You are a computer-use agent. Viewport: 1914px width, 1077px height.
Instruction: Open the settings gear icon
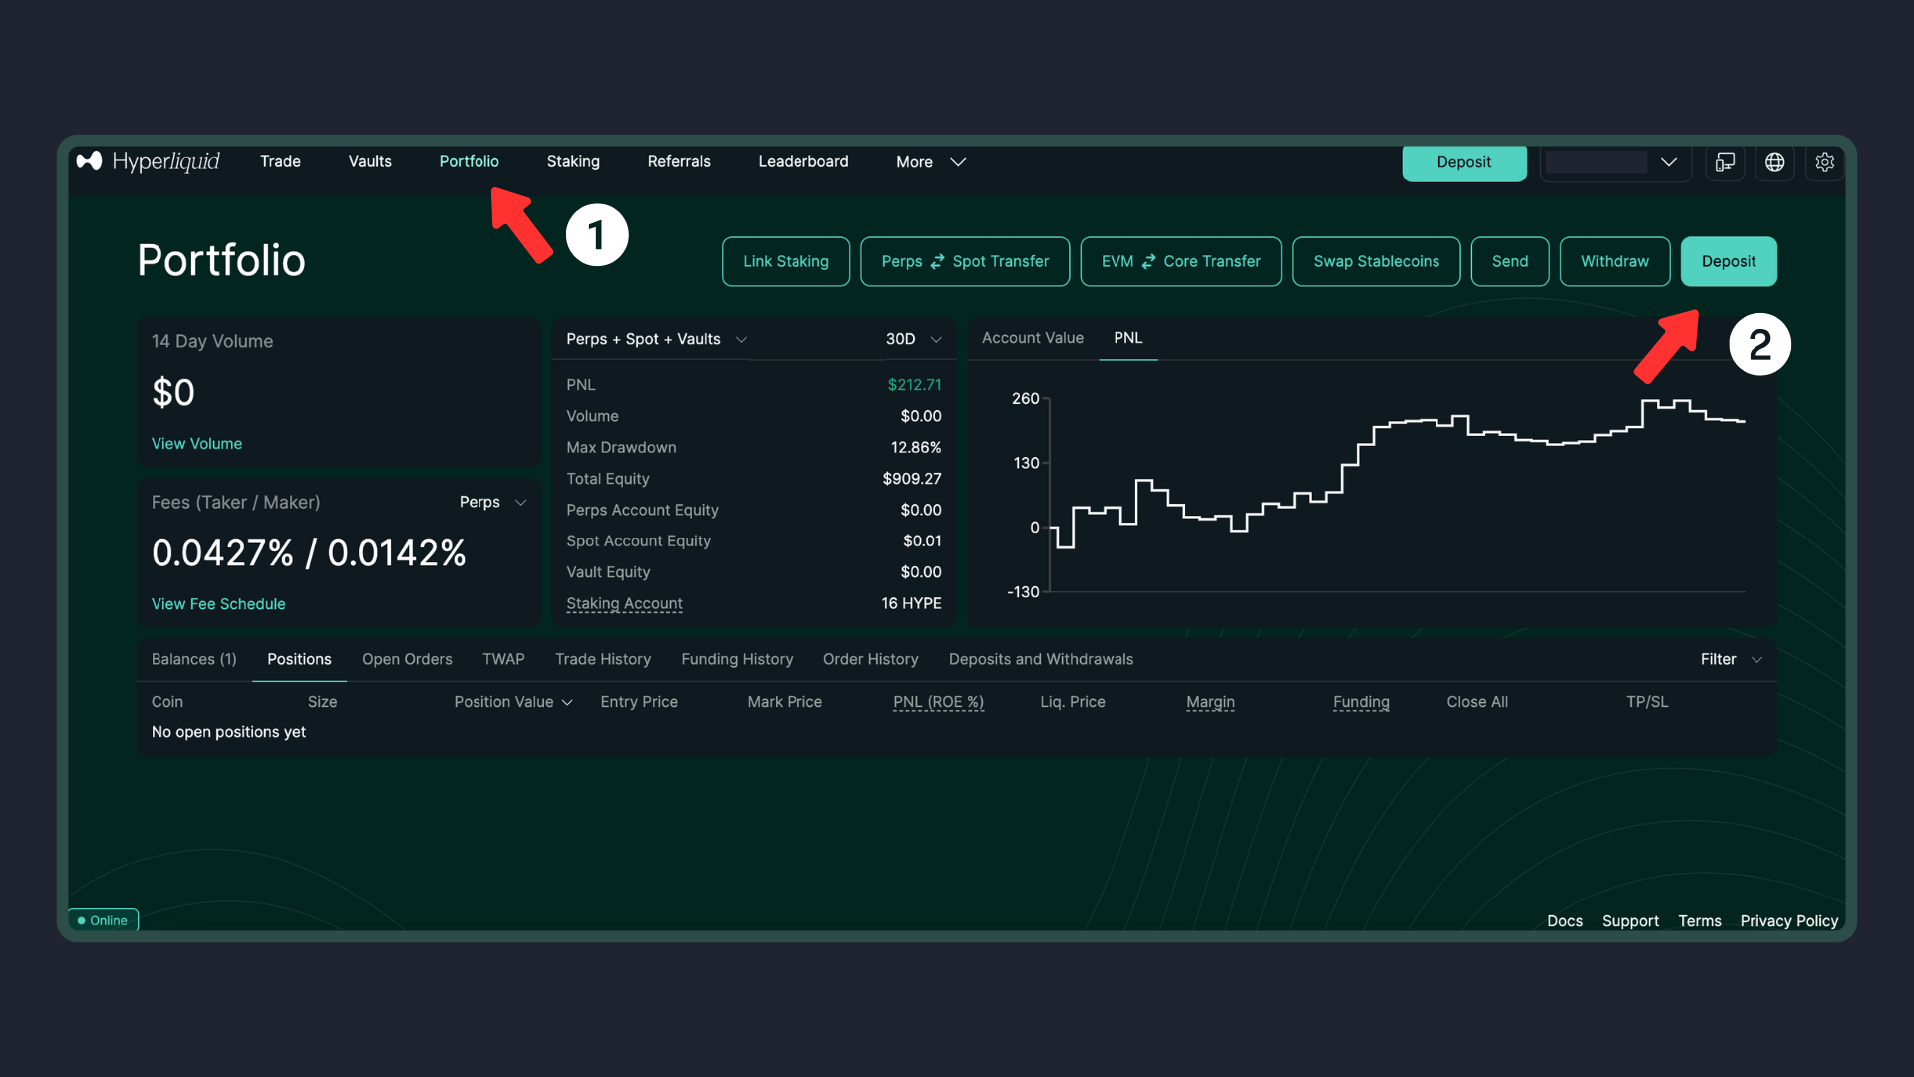(1824, 162)
